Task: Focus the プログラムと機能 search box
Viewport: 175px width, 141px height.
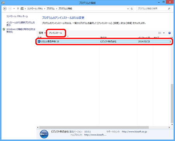Action: click(x=152, y=9)
